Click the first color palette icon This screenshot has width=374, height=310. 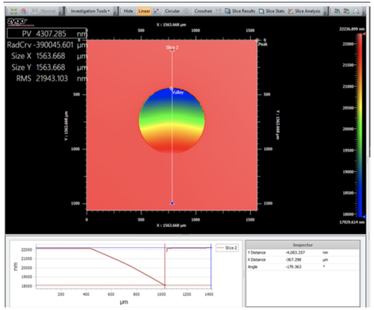tap(337, 11)
